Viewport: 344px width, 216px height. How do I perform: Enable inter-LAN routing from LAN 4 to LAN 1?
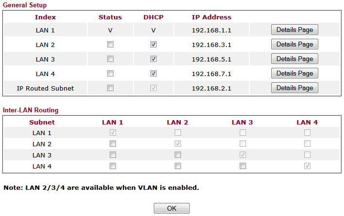coord(113,166)
